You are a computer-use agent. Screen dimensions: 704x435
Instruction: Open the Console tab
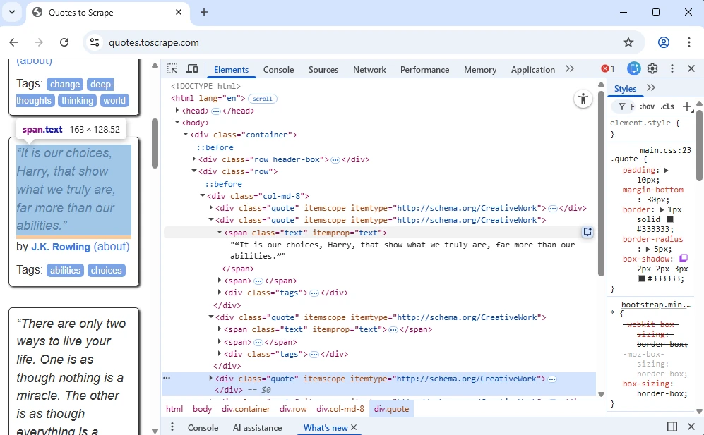278,70
